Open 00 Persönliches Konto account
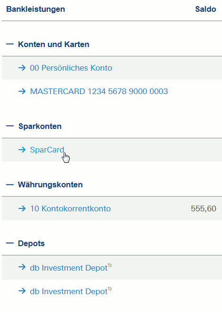 click(x=71, y=68)
